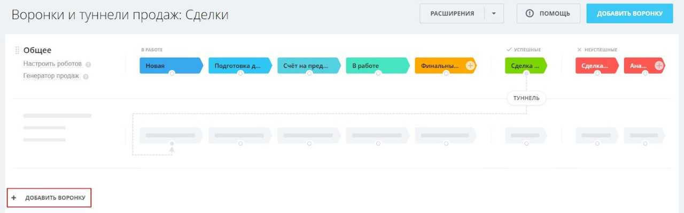Select the Счёт на пред… stage

(309, 66)
